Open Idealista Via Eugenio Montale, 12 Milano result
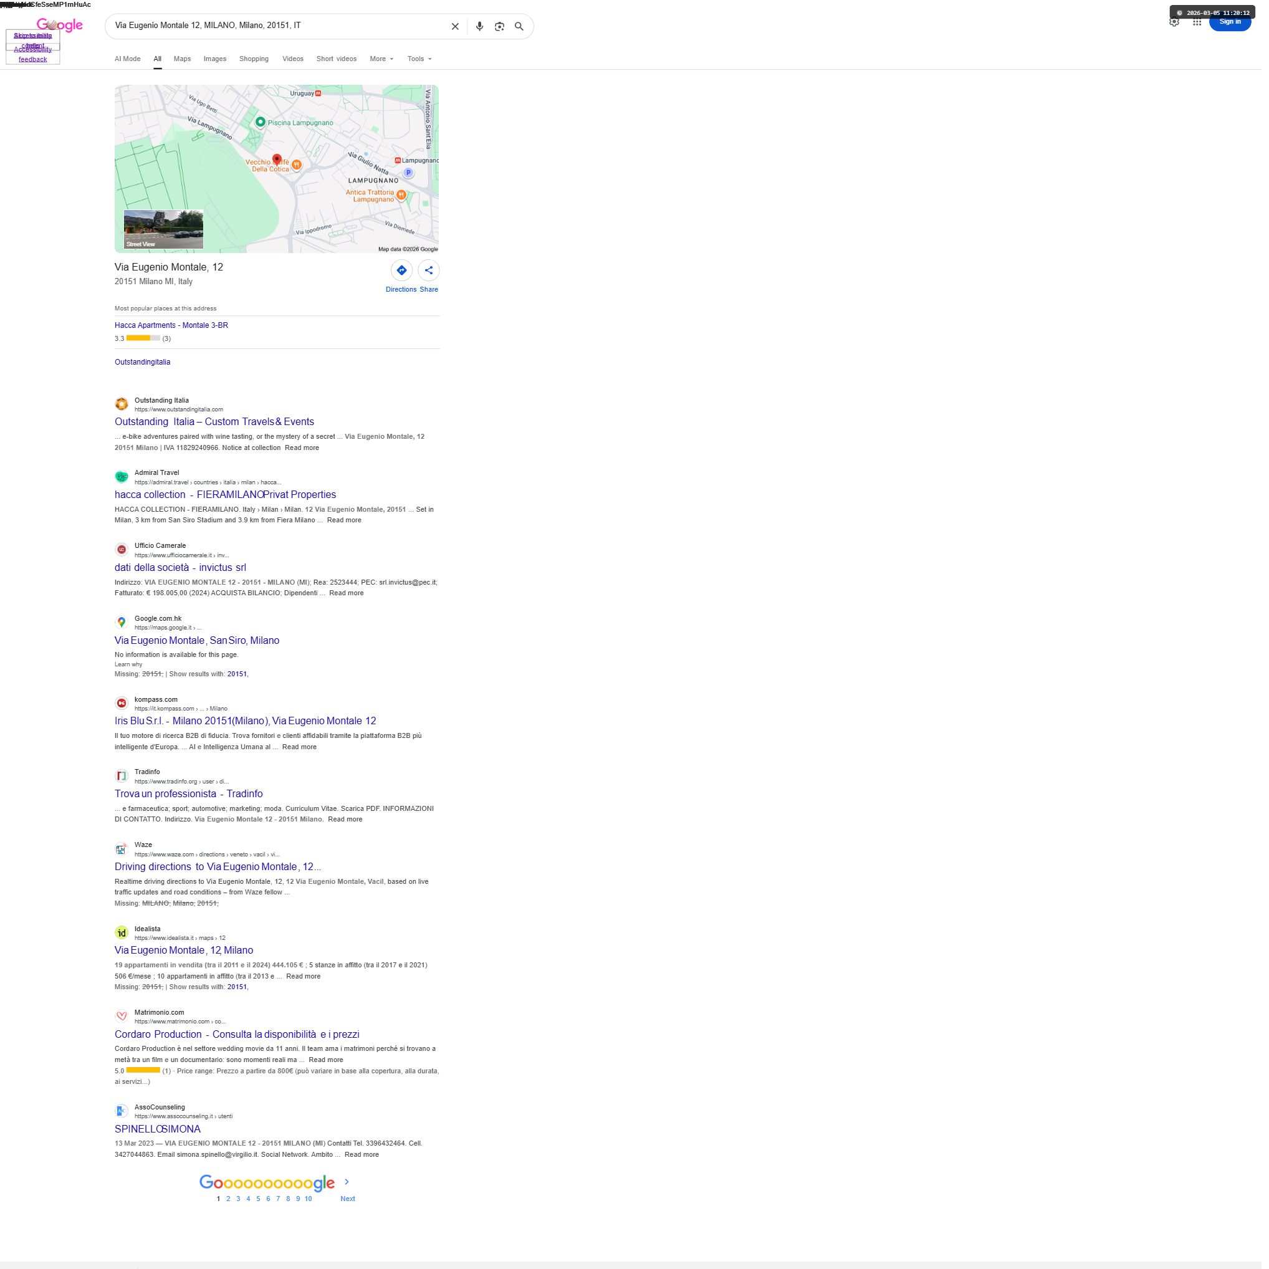This screenshot has height=1269, width=1269. [x=184, y=955]
